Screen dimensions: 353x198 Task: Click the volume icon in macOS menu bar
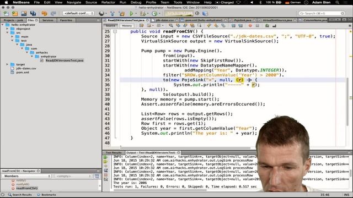point(252,2)
